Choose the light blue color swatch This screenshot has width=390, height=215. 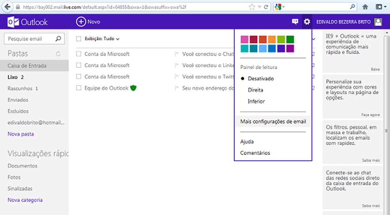(x=263, y=49)
